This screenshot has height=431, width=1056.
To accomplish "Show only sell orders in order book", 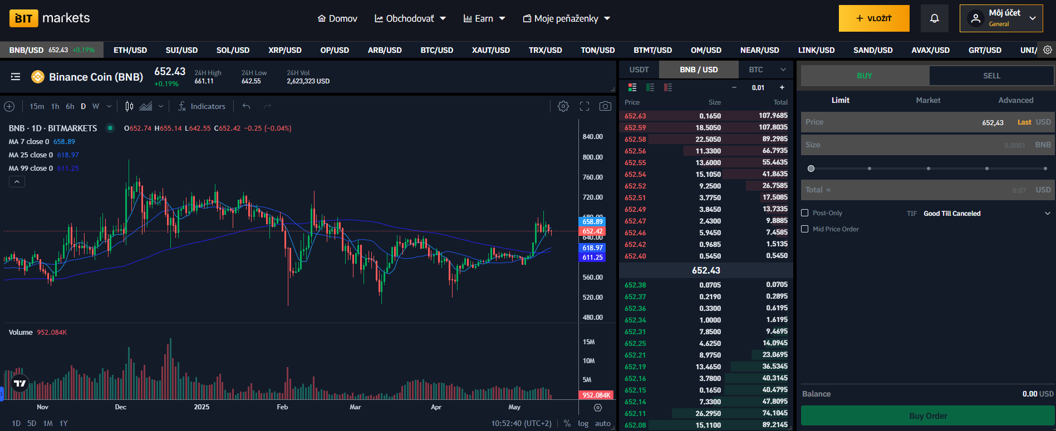I will 668,87.
